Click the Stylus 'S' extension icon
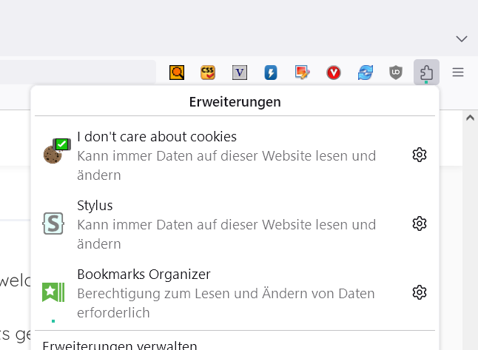This screenshot has width=478, height=350. pos(53,223)
